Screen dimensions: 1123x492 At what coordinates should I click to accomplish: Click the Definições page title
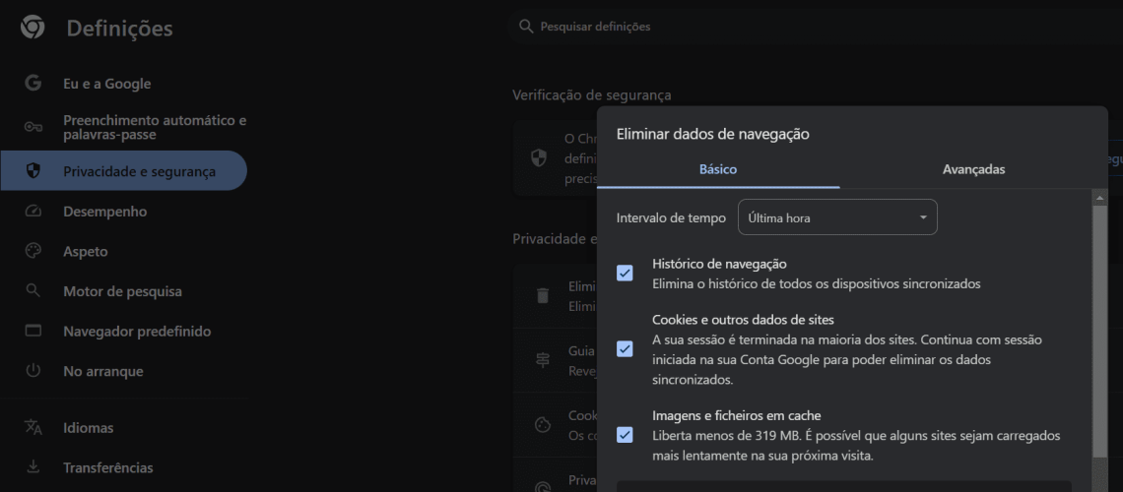[x=119, y=29]
